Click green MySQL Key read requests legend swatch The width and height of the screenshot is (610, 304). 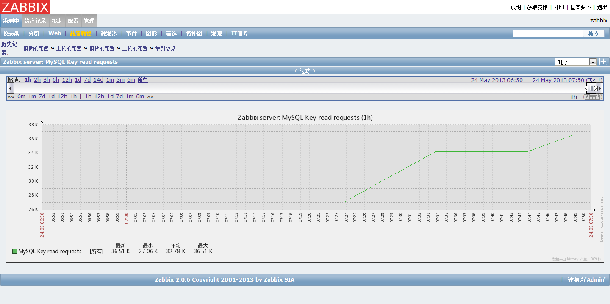point(14,251)
